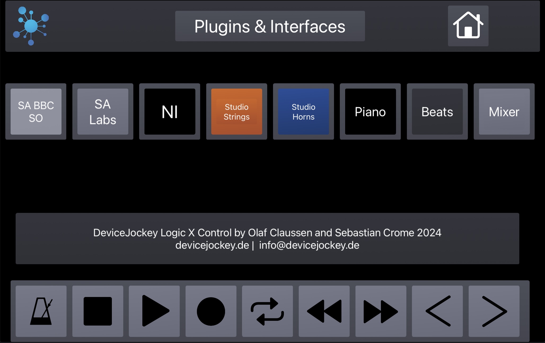Go to previous page with left arrow
The image size is (545, 343).
(x=437, y=311)
